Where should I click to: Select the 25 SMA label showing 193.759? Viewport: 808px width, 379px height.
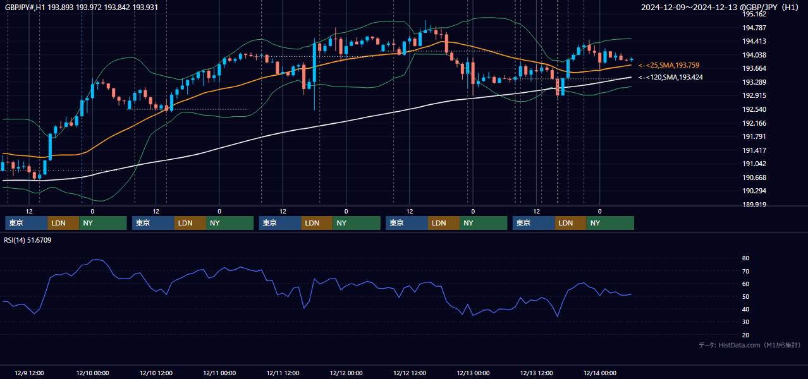click(669, 65)
